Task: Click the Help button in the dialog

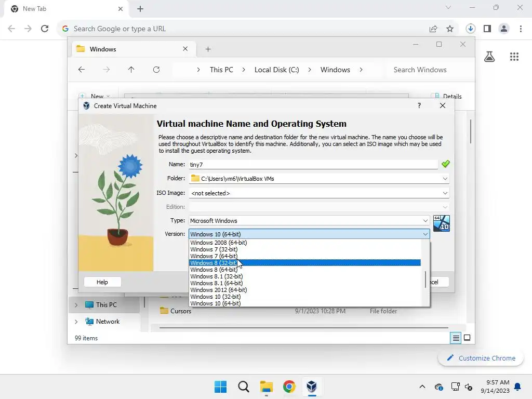Action: [x=102, y=282]
